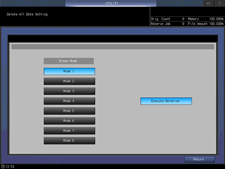
Task: Pick Mode 8 from the erase modes
Action: tap(69, 141)
